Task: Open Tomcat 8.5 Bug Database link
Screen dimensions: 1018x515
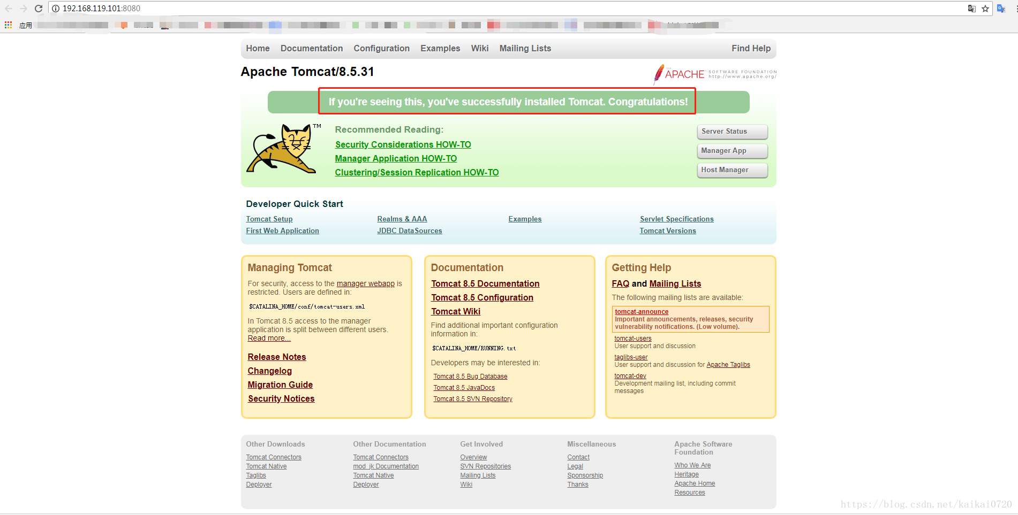Action: 470,376
